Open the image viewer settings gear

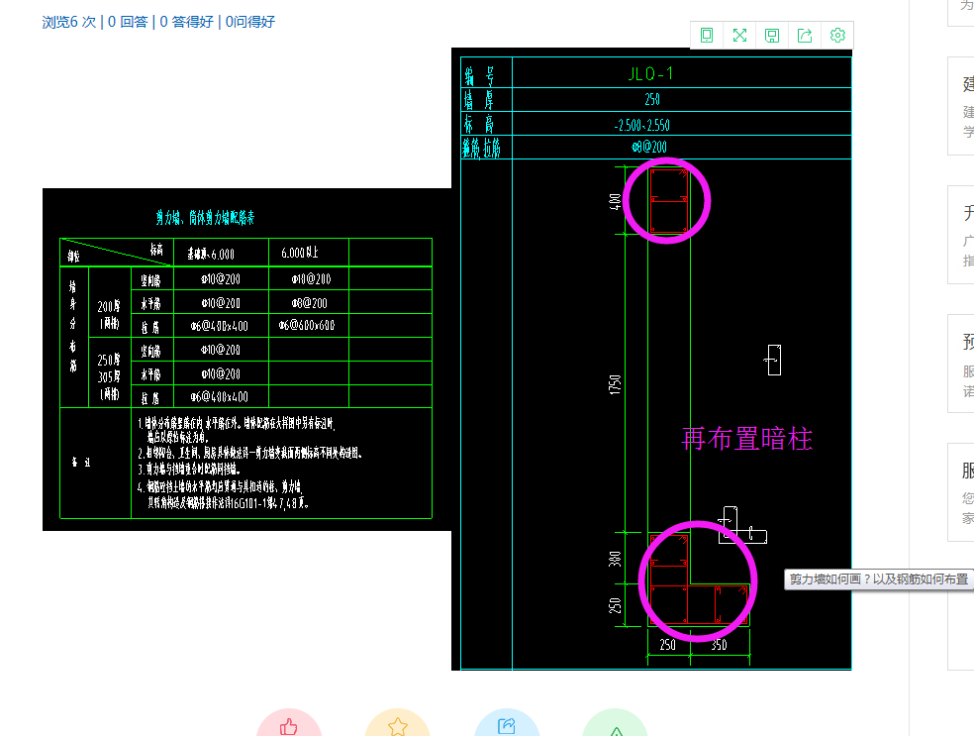point(837,35)
